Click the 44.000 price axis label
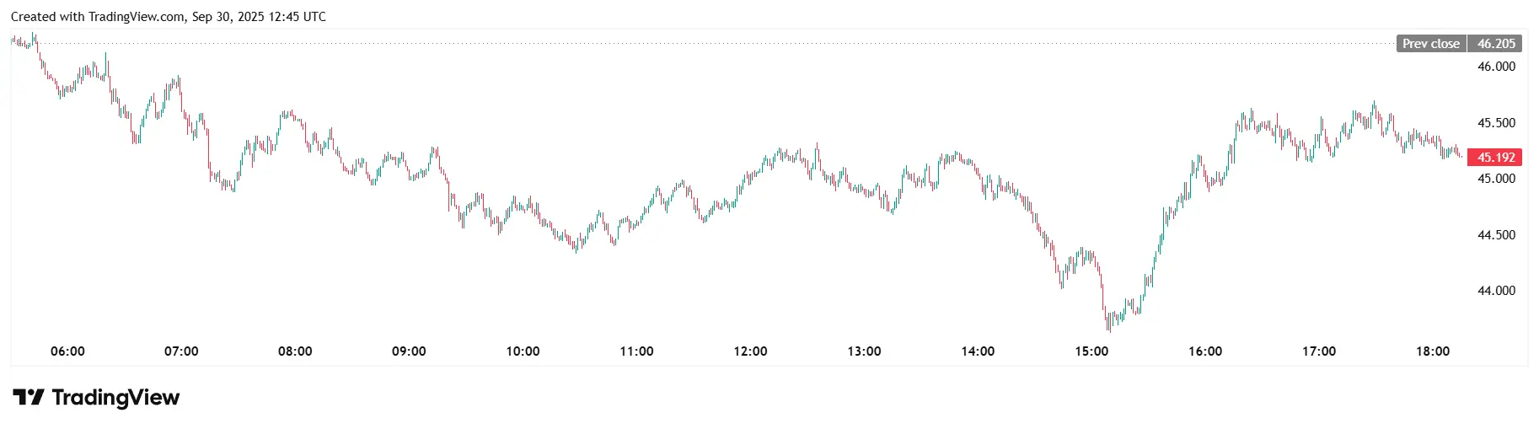This screenshot has width=1539, height=429. [1496, 291]
